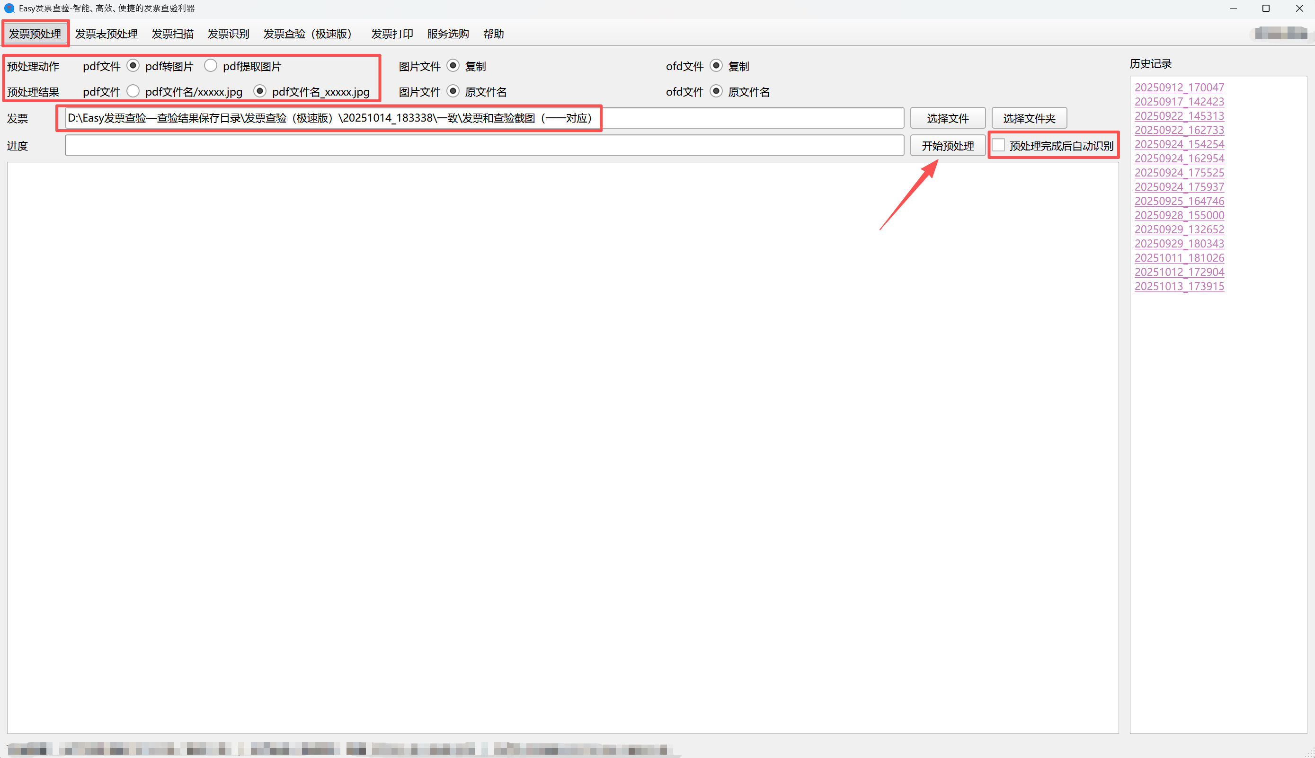Open the 发票打印 tab
This screenshot has height=758, width=1315.
[391, 34]
